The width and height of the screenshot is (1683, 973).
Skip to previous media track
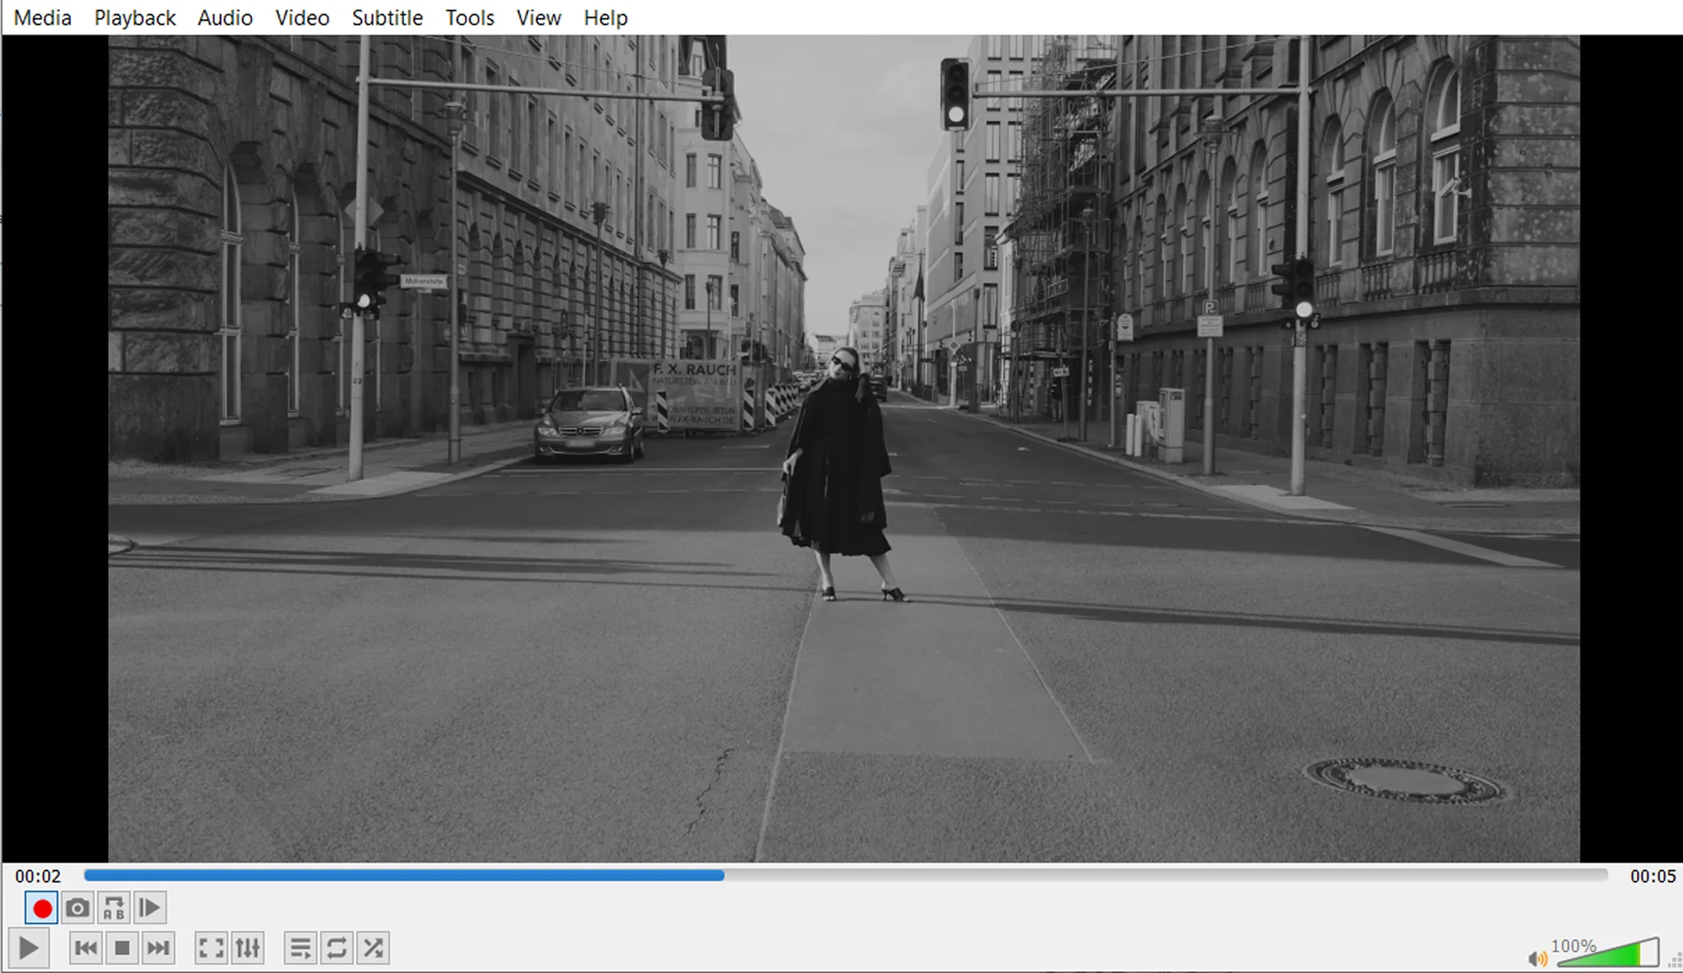tap(86, 948)
